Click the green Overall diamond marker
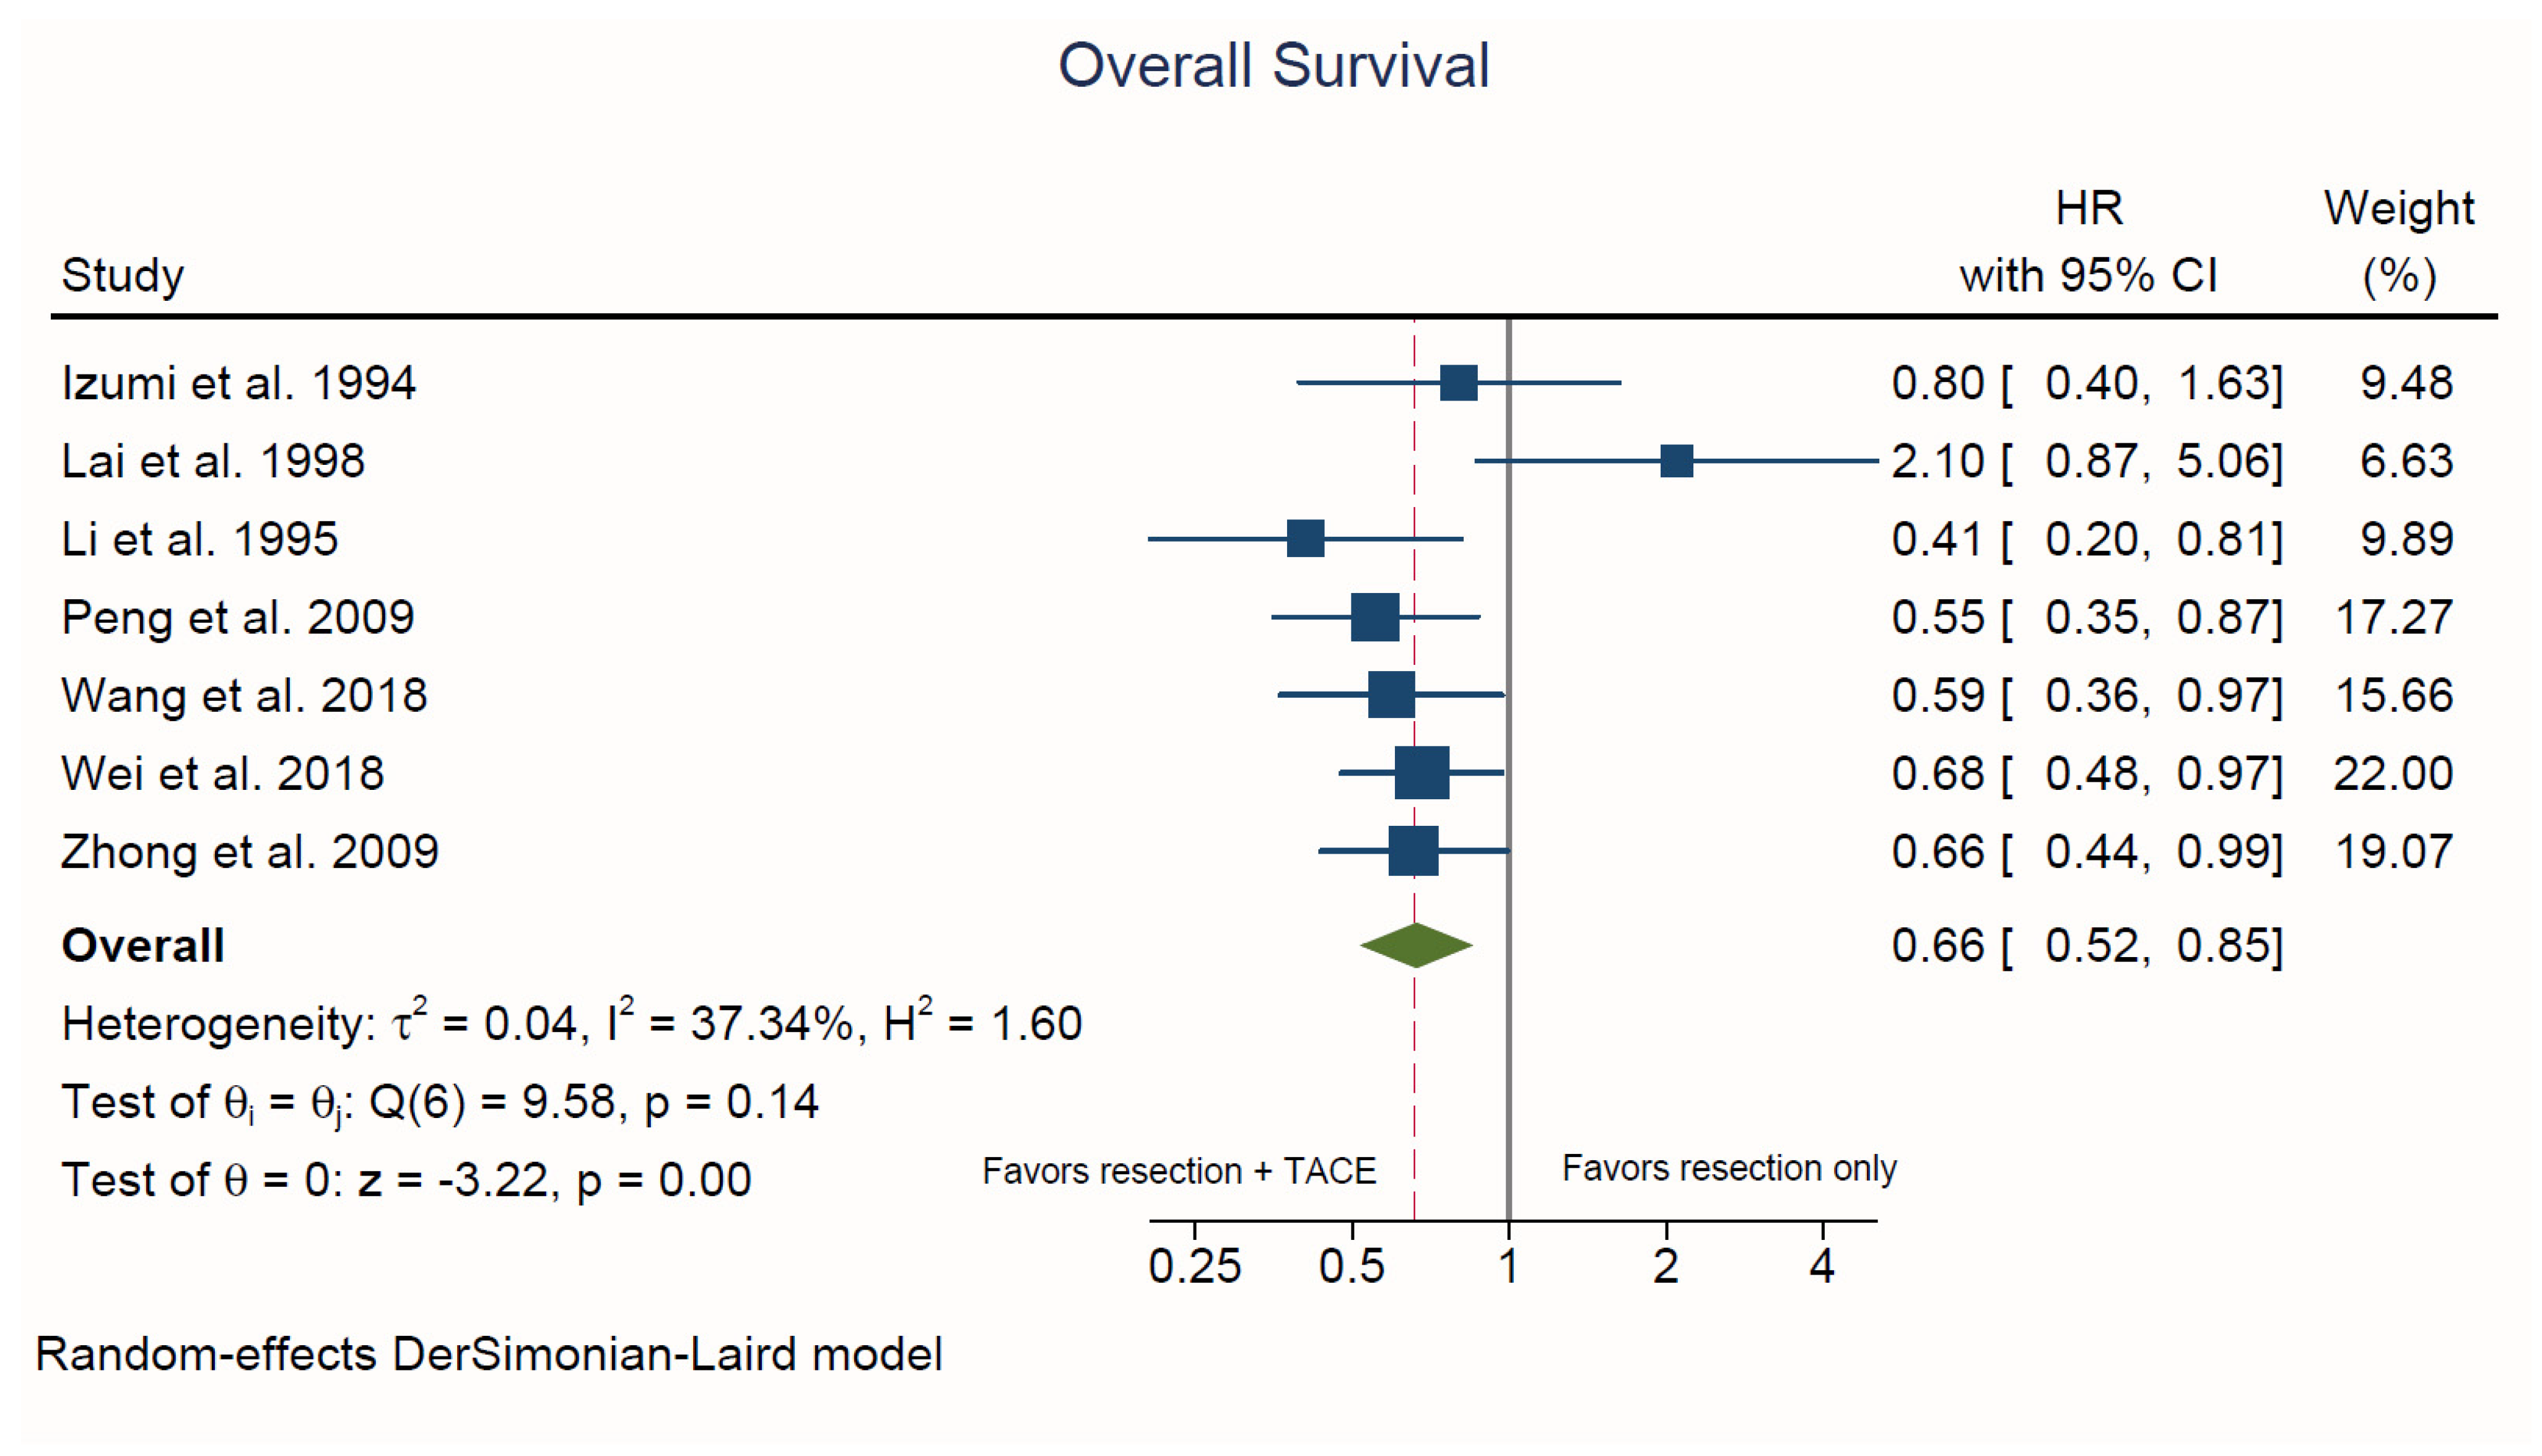The width and height of the screenshot is (2542, 1456). tap(1415, 945)
